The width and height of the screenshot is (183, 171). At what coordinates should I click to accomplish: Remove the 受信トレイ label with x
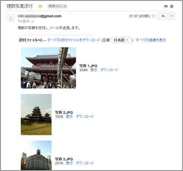coord(65,6)
